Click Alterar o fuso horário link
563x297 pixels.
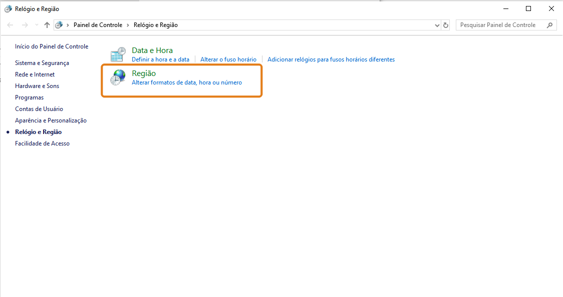tap(228, 59)
